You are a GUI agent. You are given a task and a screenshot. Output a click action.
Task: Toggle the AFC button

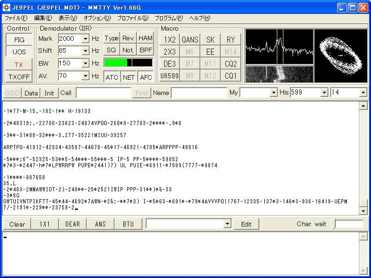pyautogui.click(x=146, y=77)
